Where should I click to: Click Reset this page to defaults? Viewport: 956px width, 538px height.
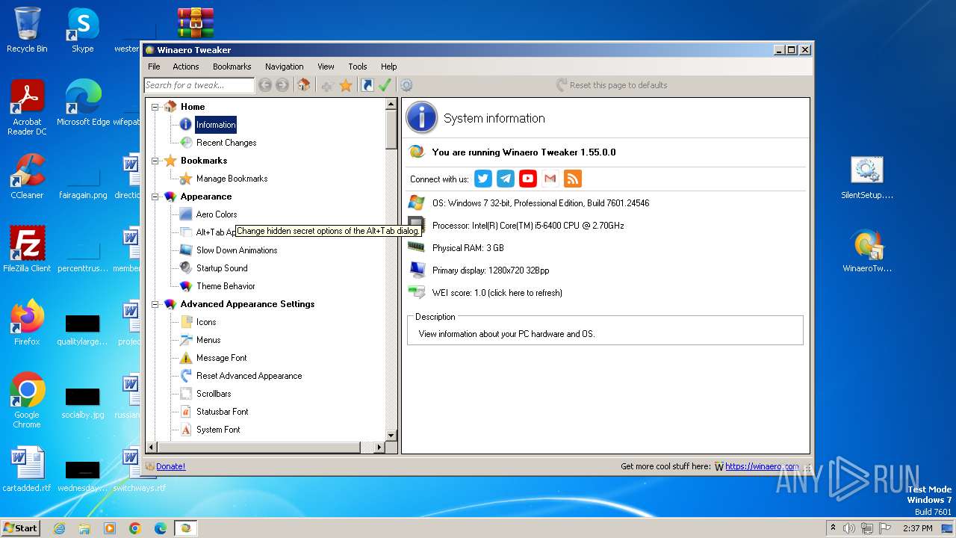(612, 85)
